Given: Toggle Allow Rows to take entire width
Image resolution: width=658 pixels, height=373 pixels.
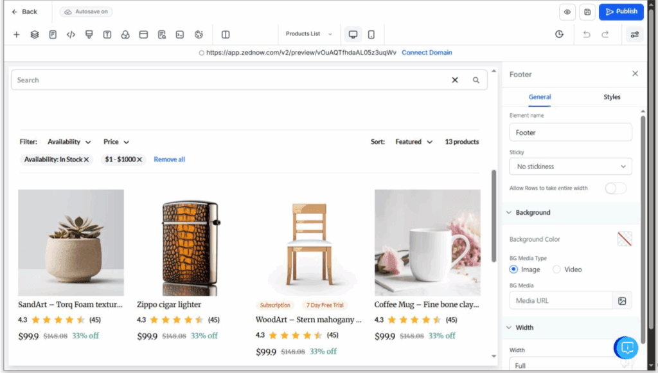Looking at the screenshot, I should [615, 188].
